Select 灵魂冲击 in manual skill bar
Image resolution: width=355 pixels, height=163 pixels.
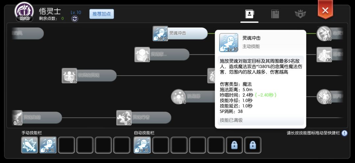[48, 145]
